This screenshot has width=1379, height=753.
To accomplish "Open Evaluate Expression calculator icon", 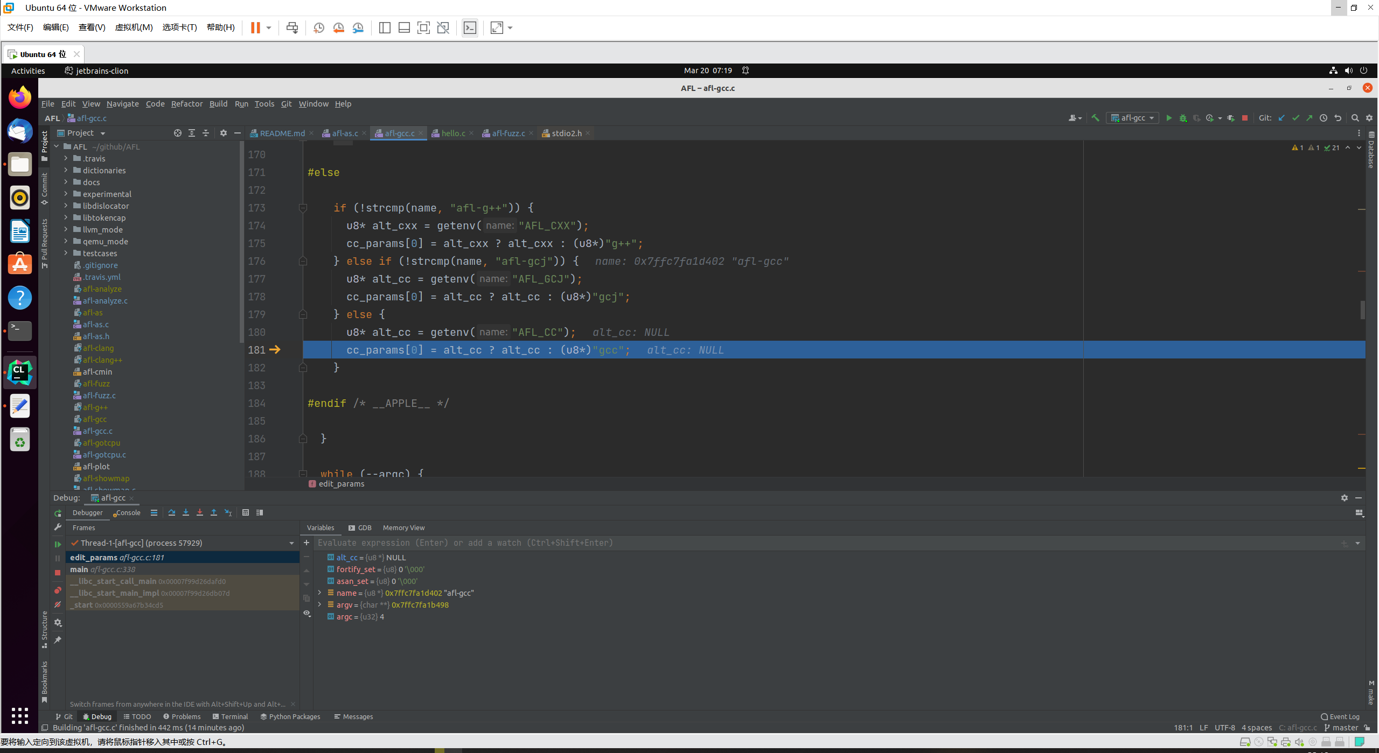I will point(246,512).
